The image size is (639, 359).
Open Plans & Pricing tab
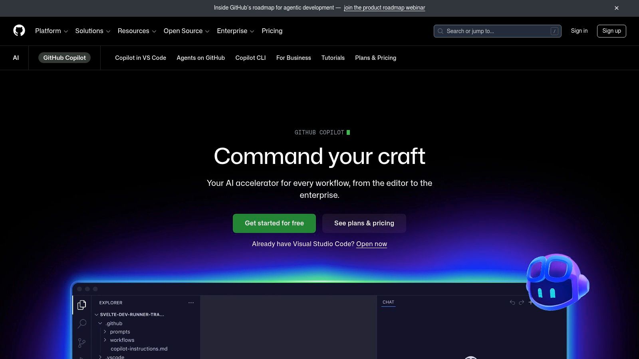(x=376, y=58)
